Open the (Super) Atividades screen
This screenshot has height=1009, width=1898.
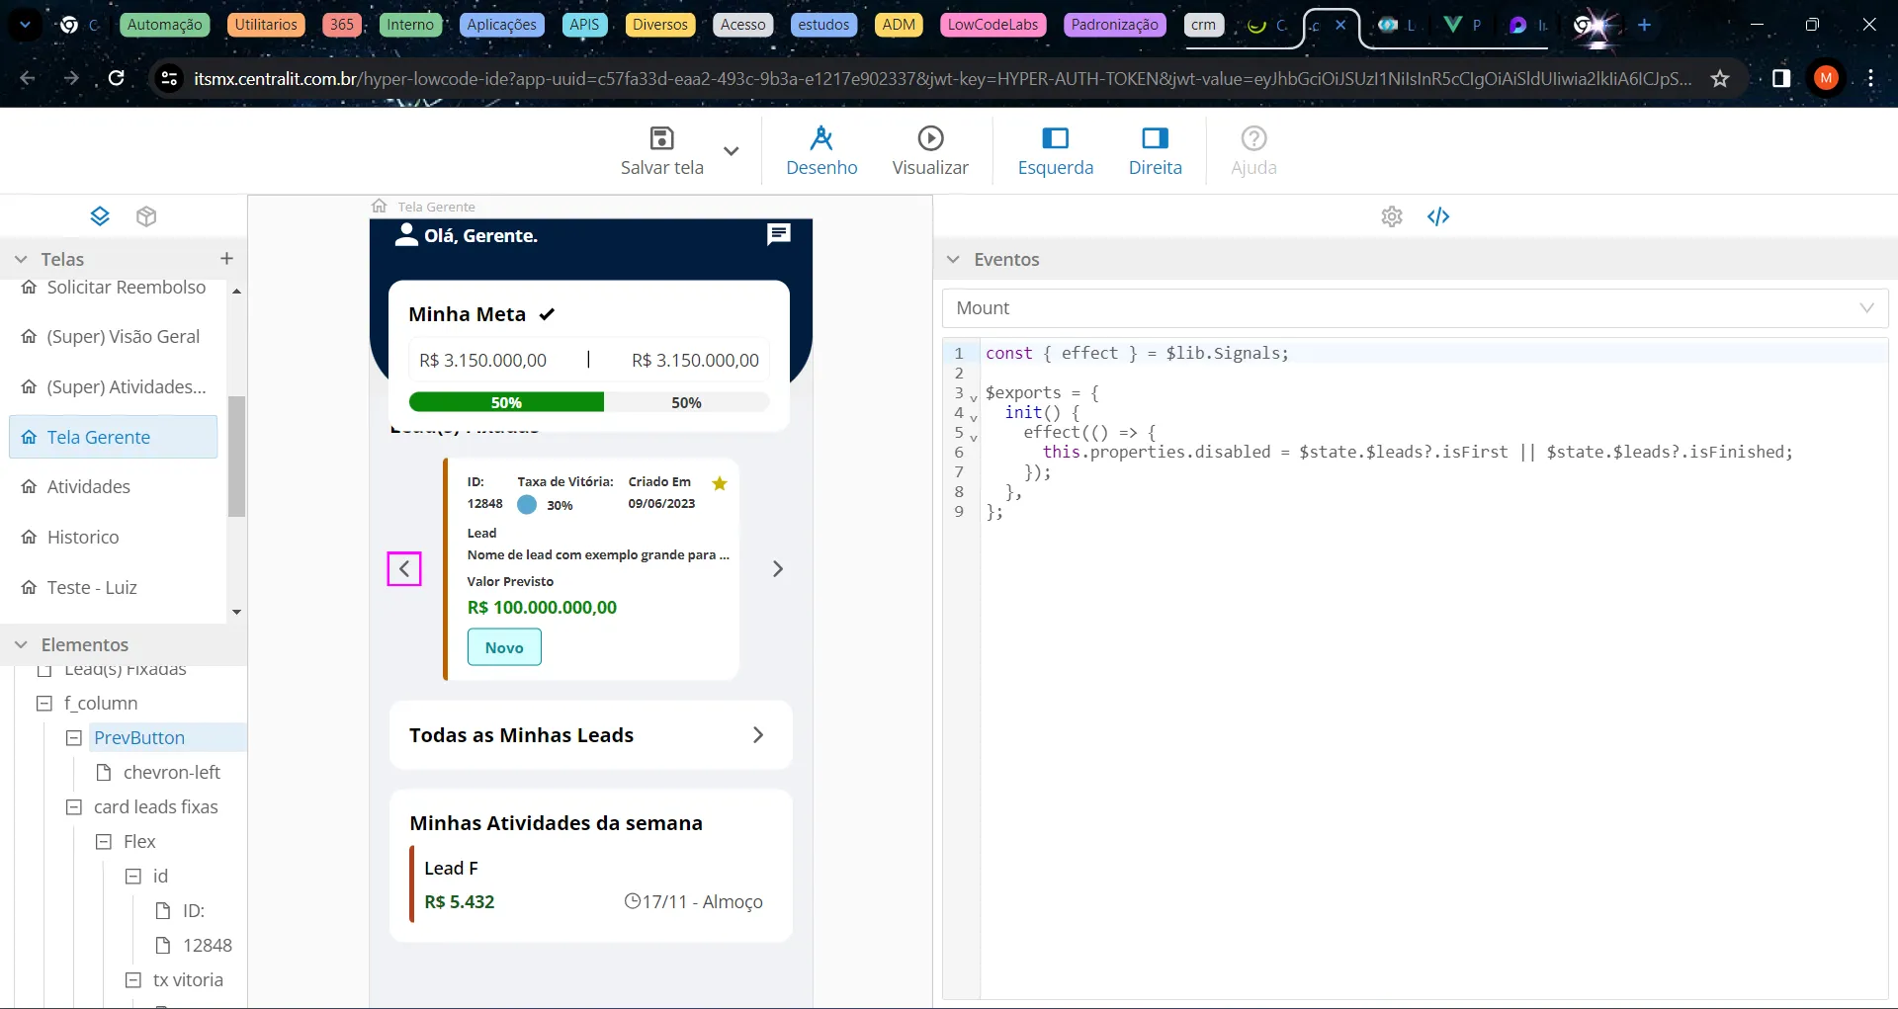click(x=114, y=387)
